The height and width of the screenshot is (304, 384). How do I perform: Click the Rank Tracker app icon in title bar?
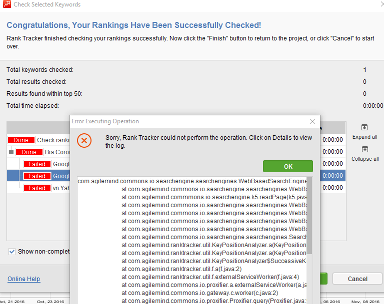click(x=7, y=4)
